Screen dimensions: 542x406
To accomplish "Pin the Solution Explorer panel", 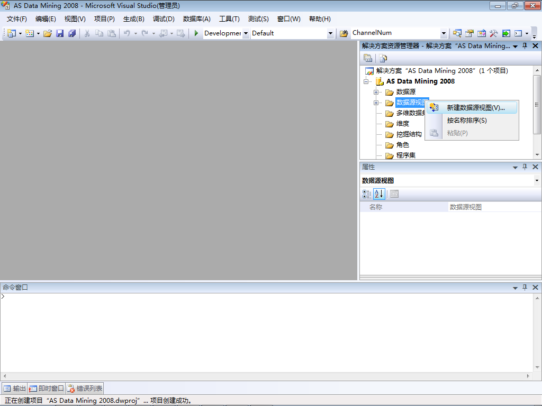I will (525, 45).
